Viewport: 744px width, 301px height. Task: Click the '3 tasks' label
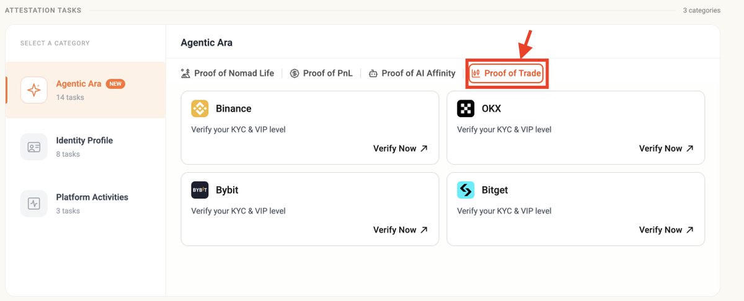(68, 211)
